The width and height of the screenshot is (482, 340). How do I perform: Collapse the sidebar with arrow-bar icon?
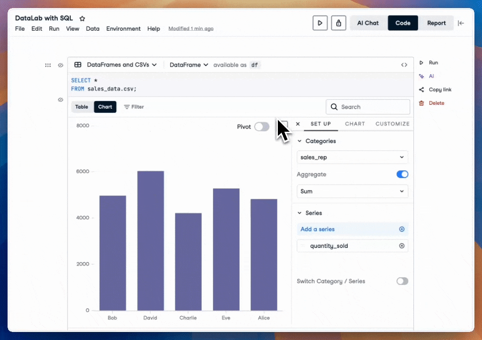coord(461,23)
